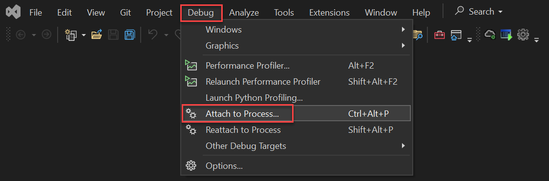Open the New Project dropdown arrow
This screenshot has height=181, width=549.
pos(84,35)
